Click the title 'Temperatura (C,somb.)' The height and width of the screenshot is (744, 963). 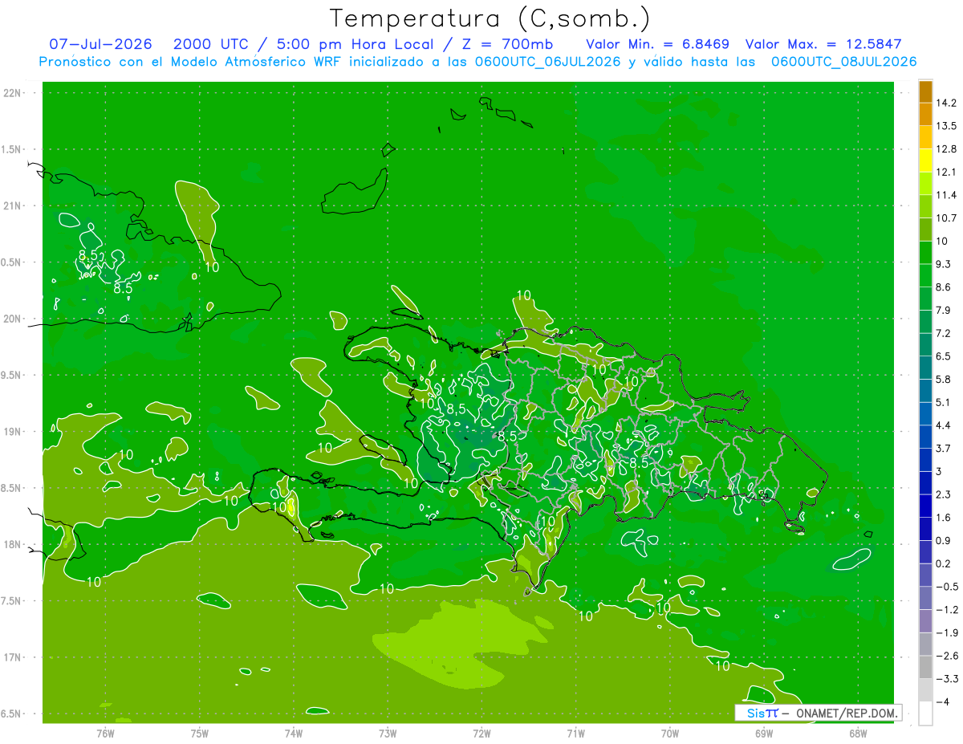[490, 18]
